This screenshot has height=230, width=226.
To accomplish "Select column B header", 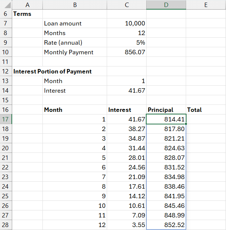I will pos(75,5).
